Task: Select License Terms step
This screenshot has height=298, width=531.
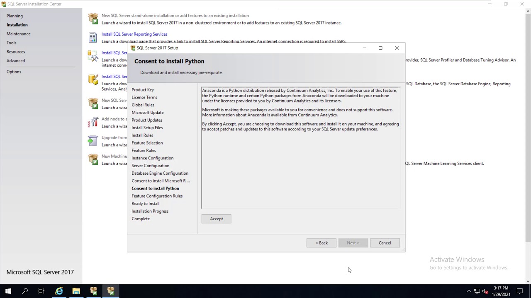Action: 144,97
